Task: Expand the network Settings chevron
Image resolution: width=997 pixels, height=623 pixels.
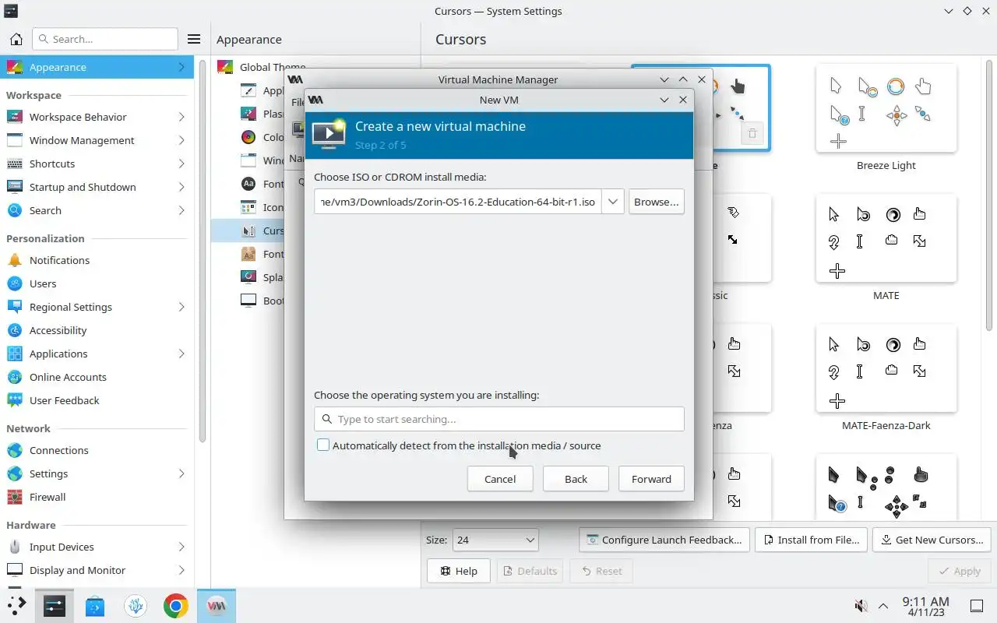Action: pos(181,473)
